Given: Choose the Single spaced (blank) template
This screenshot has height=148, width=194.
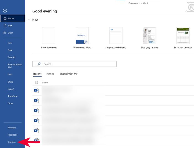Looking at the screenshot, I should (116, 38).
